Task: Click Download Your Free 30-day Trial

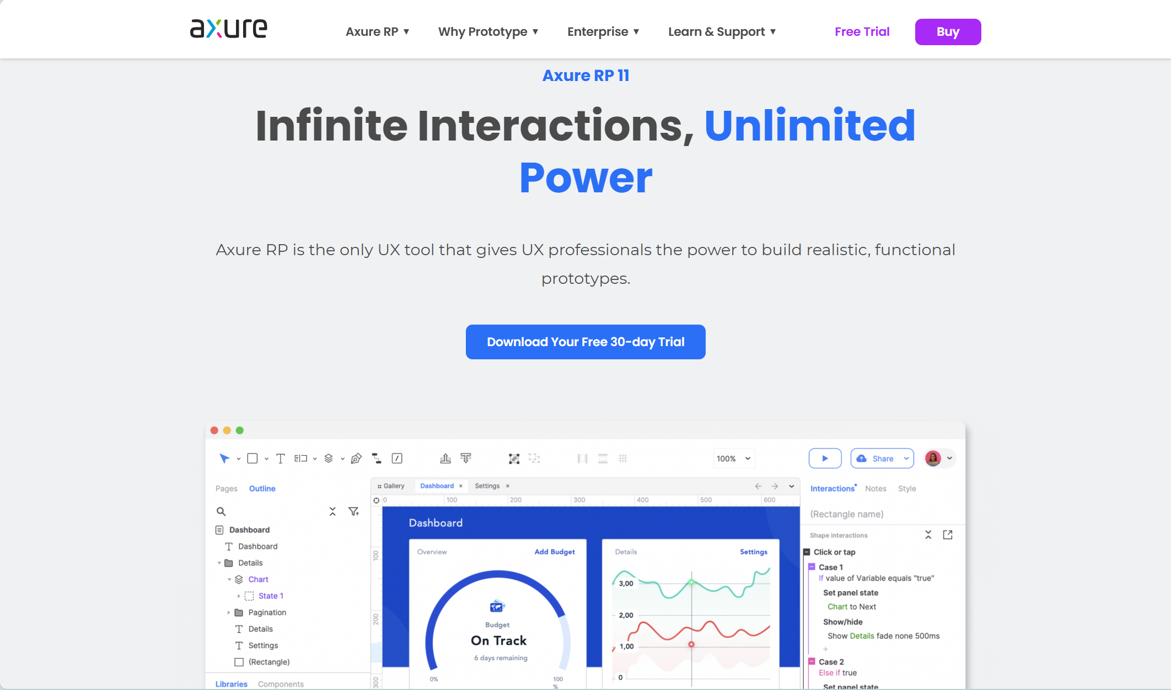Action: pos(585,342)
